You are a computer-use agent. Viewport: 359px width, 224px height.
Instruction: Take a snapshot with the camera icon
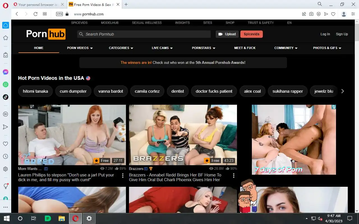click(x=311, y=14)
